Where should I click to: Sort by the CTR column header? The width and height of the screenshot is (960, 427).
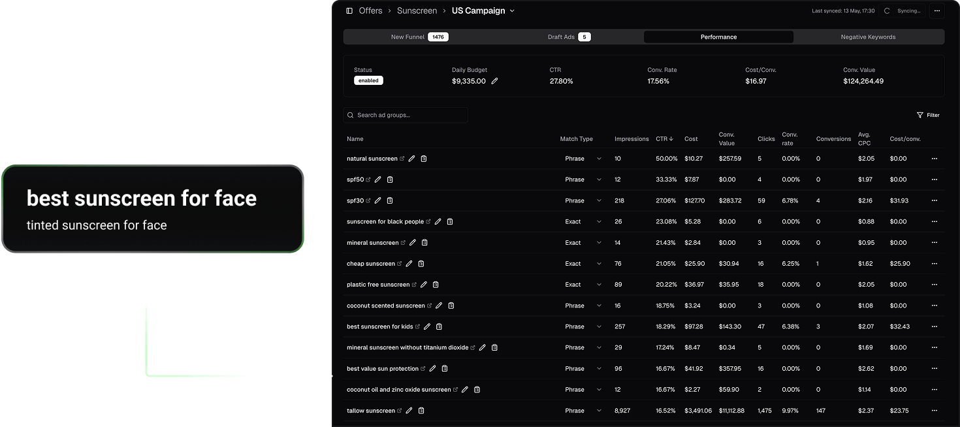(664, 139)
